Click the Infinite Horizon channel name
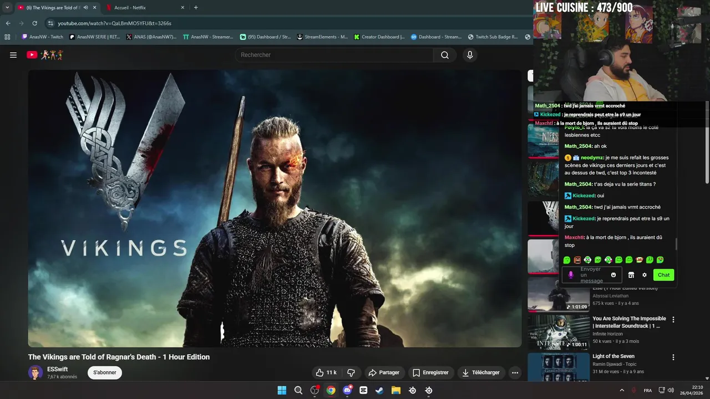Image resolution: width=710 pixels, height=399 pixels. coord(607,334)
